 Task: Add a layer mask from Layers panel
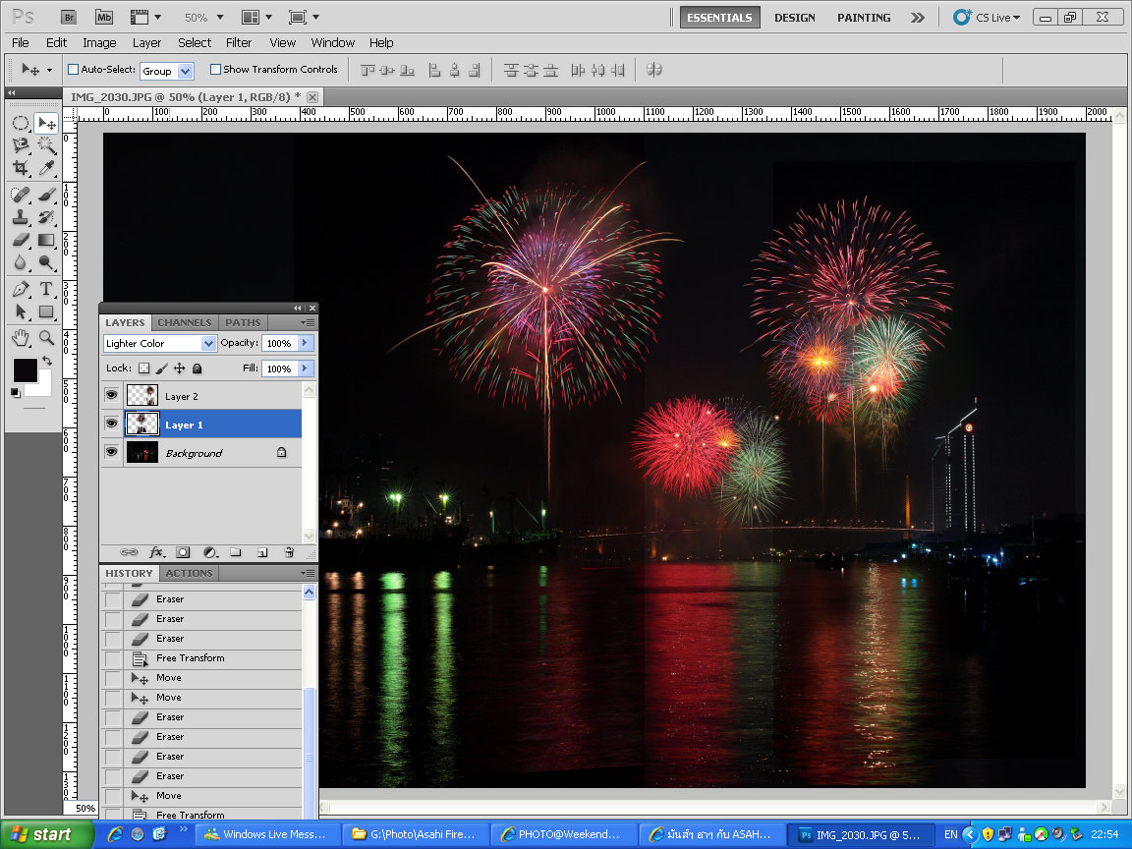[x=183, y=553]
